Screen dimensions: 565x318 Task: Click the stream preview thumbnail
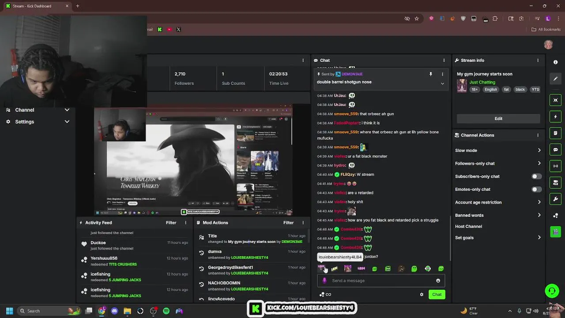193,160
